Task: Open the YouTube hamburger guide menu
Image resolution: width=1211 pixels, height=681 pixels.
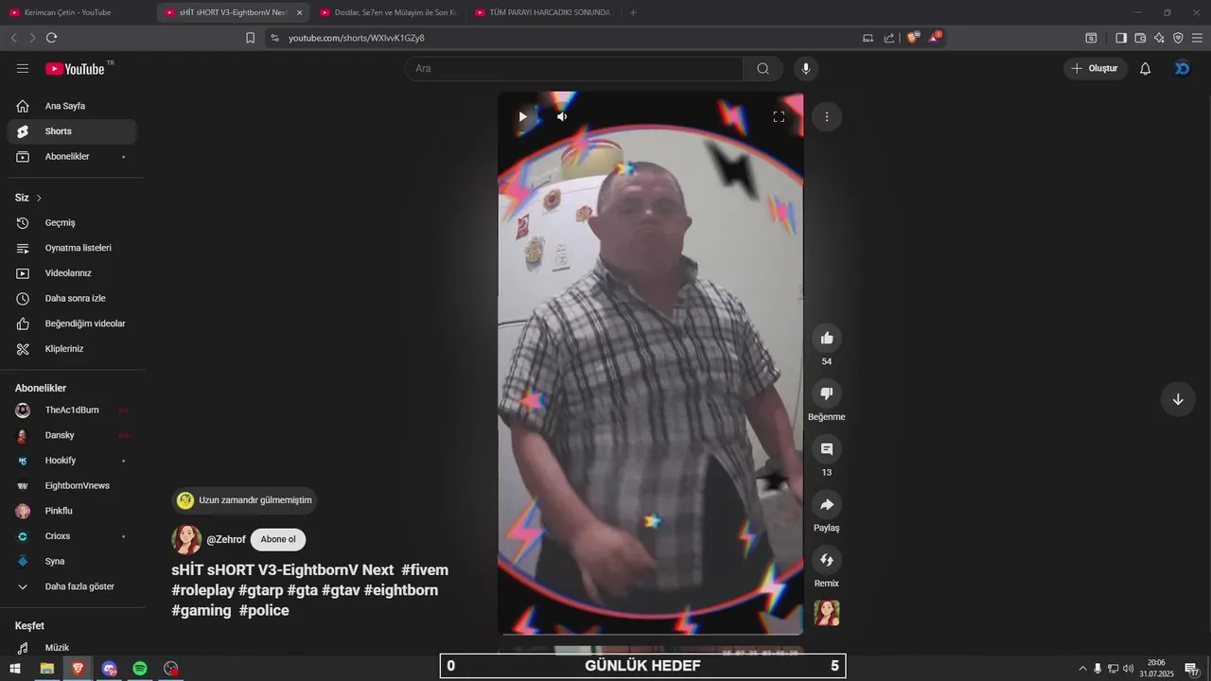Action: click(x=23, y=68)
